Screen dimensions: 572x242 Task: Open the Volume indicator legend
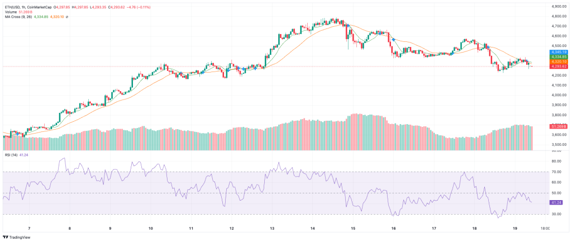click(x=12, y=12)
